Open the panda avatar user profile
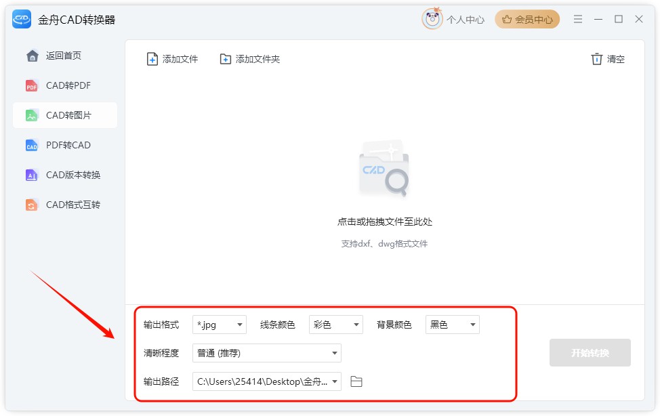This screenshot has width=660, height=416. coord(432,19)
